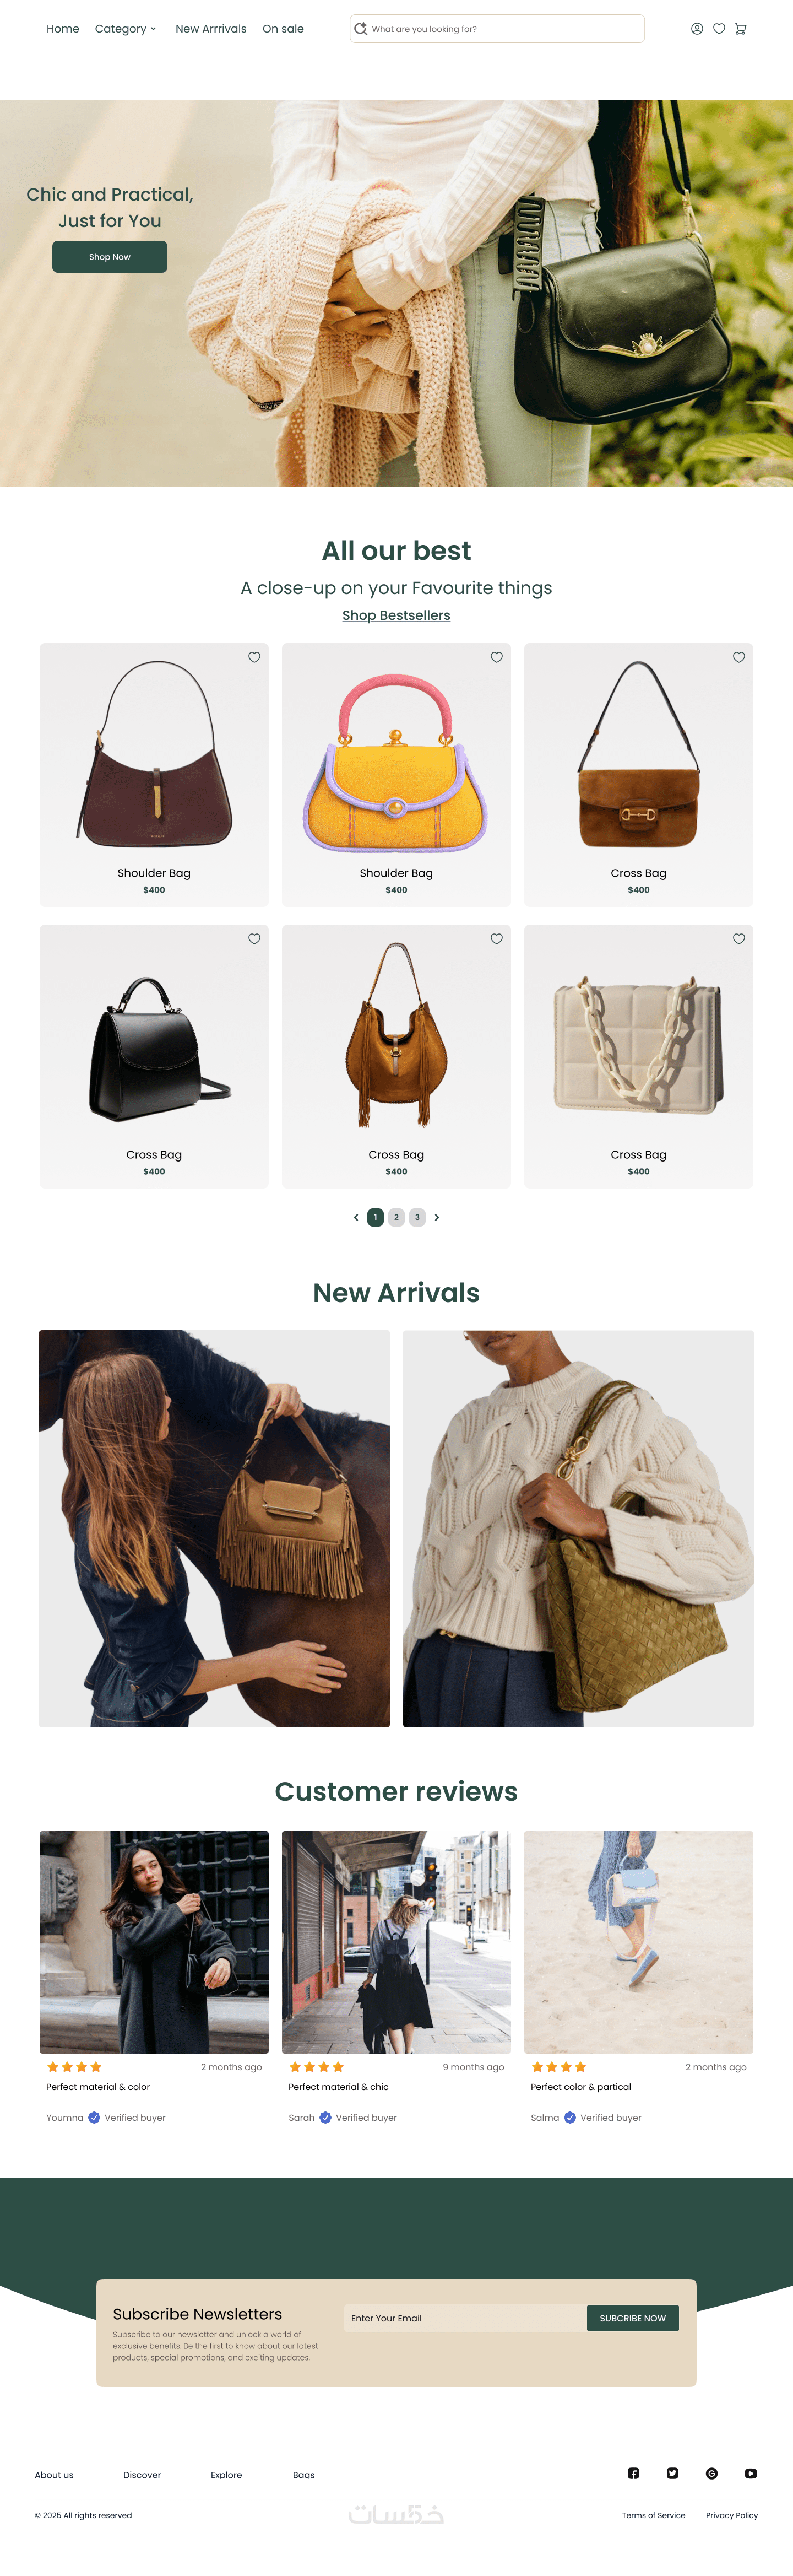Open On sale menu item
This screenshot has width=793, height=2576.
[283, 29]
